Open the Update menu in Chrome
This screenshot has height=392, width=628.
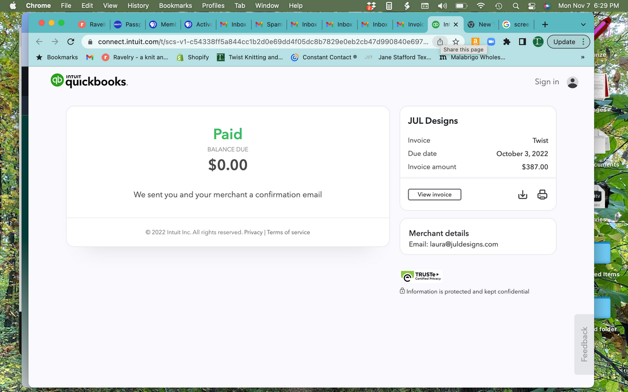tap(568, 42)
